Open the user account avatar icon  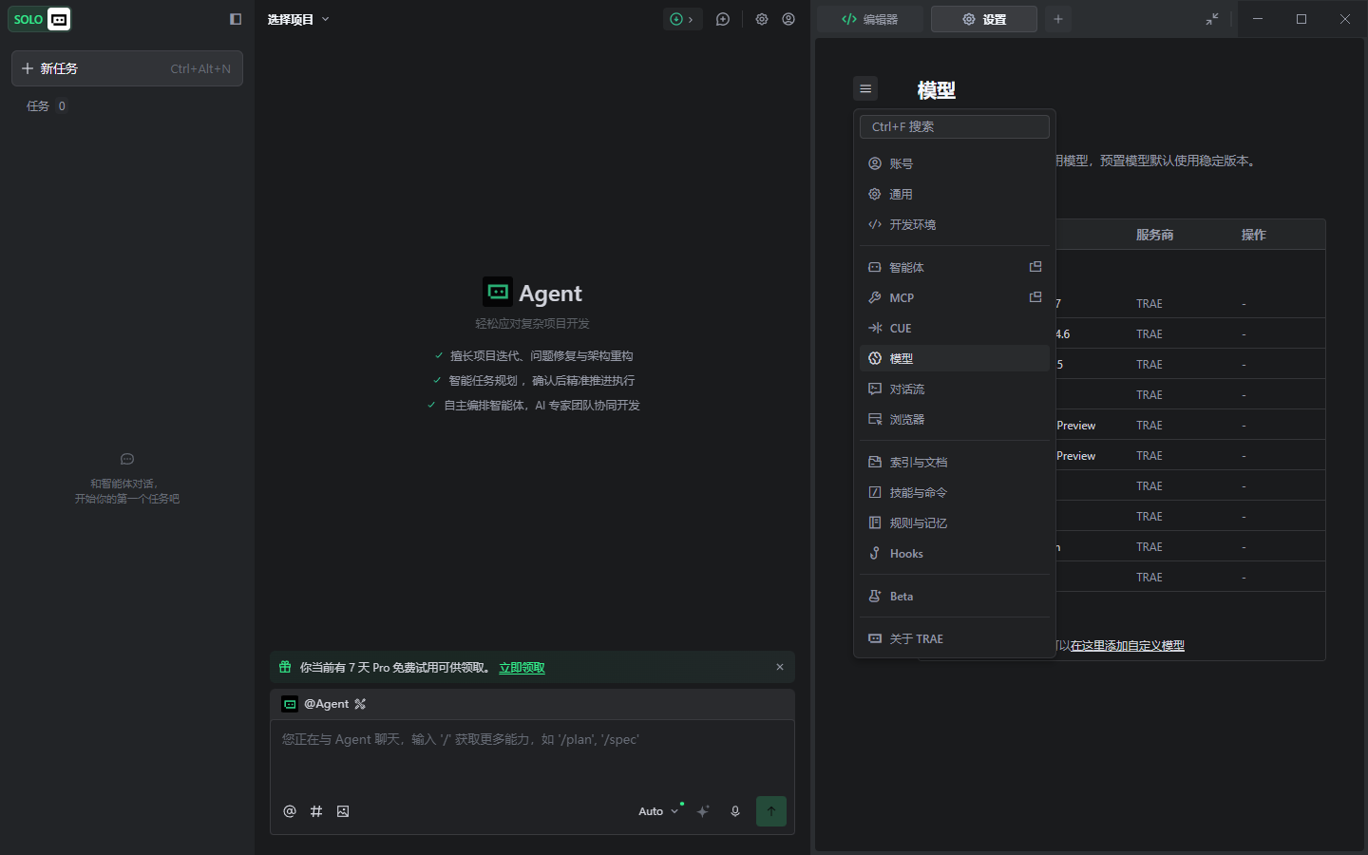click(x=788, y=19)
